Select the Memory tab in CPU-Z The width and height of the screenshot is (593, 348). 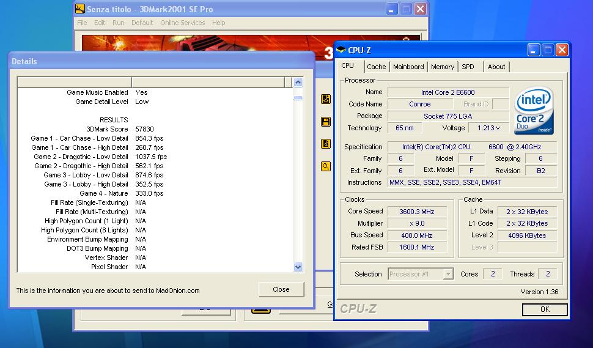coord(443,67)
